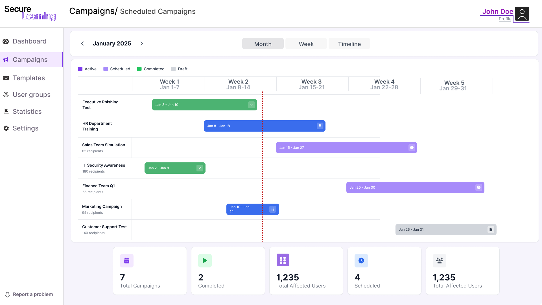
Task: Click the clock icon on Finance Team Q1 bar
Action: coord(479,188)
